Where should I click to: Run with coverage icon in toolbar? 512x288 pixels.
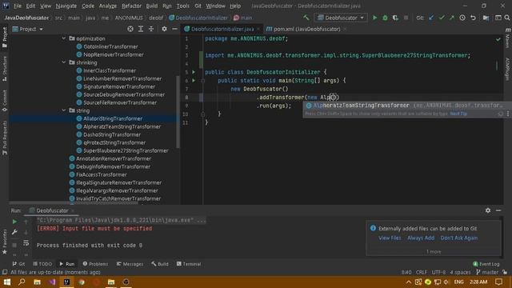click(395, 18)
